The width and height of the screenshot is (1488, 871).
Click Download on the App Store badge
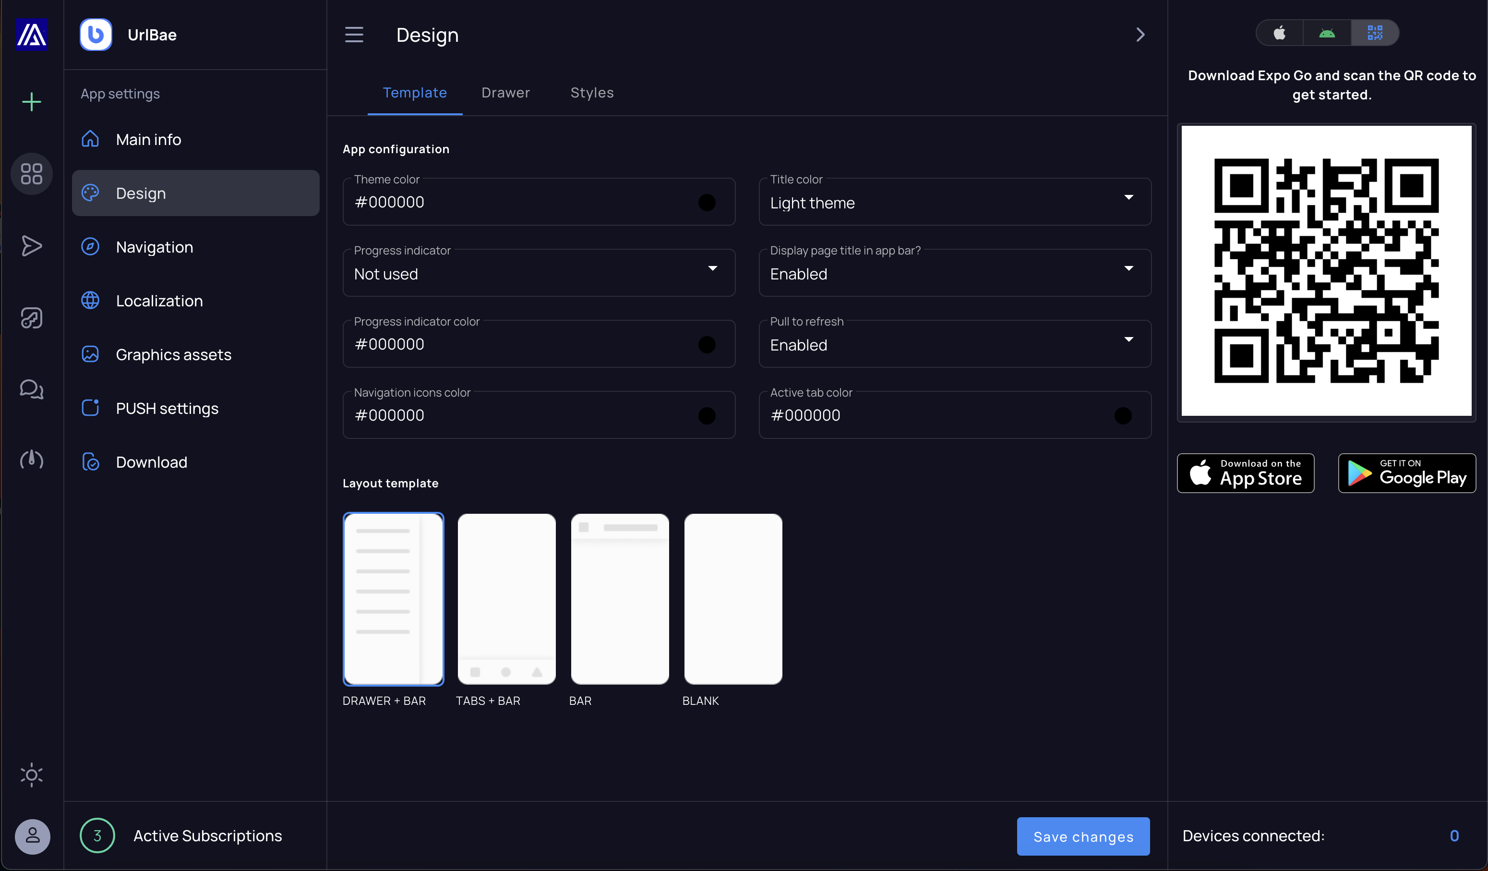pyautogui.click(x=1245, y=473)
